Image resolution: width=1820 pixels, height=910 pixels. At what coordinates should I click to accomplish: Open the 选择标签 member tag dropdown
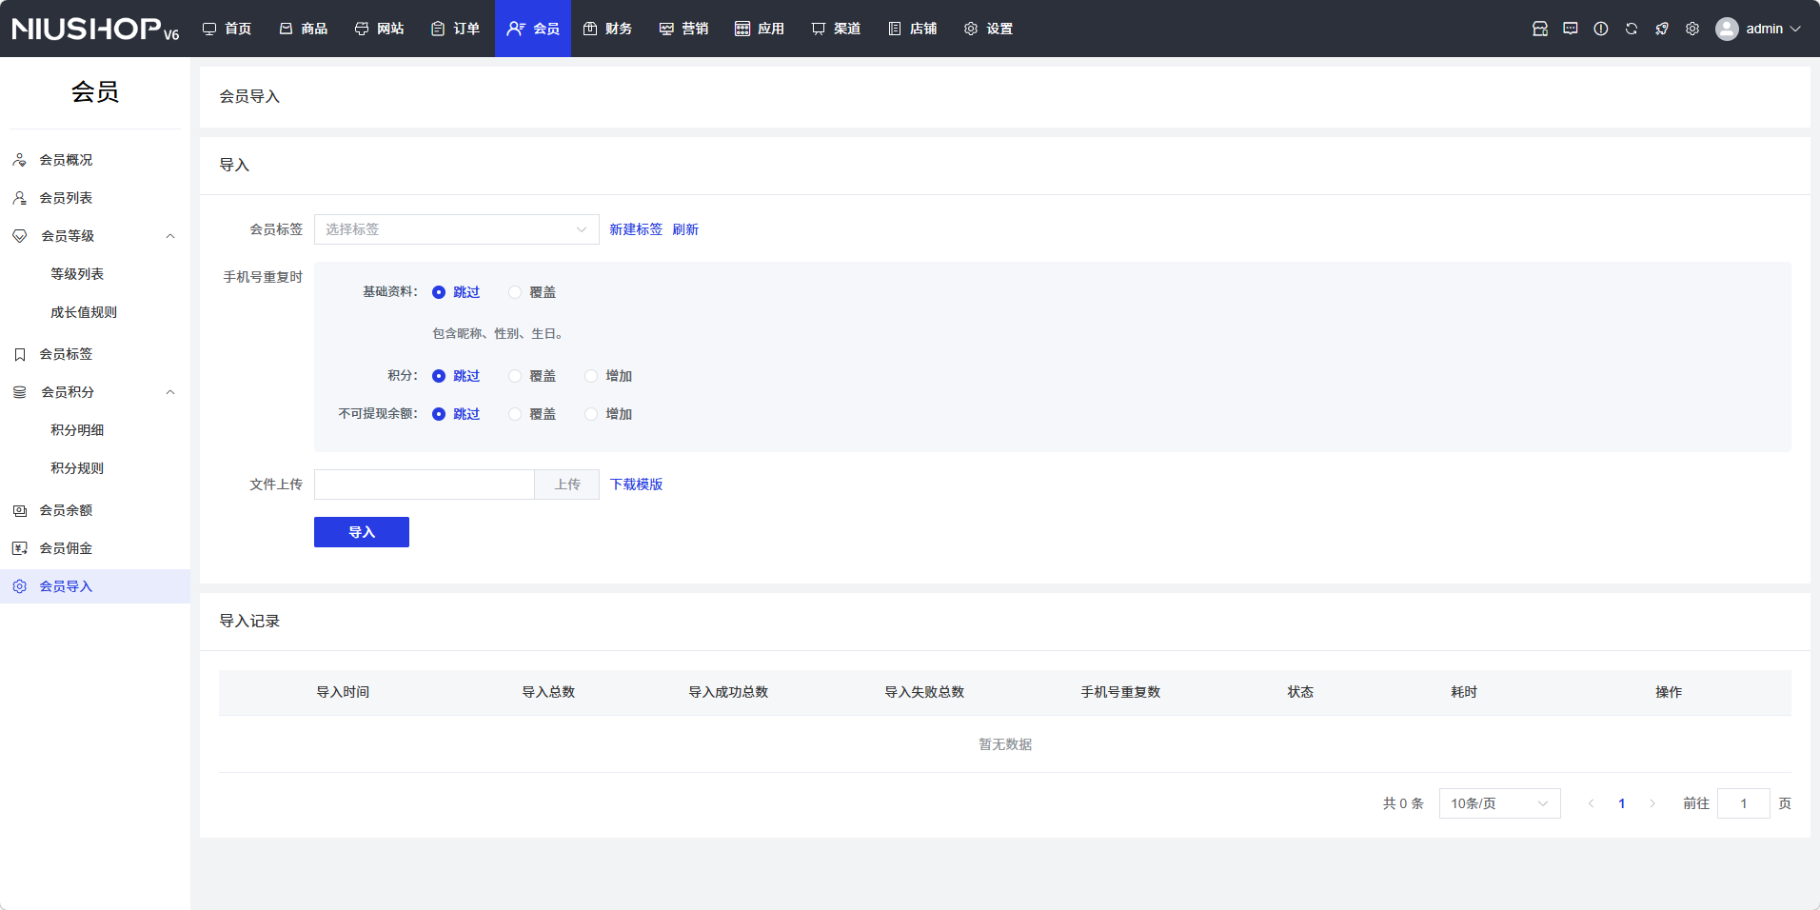point(456,229)
